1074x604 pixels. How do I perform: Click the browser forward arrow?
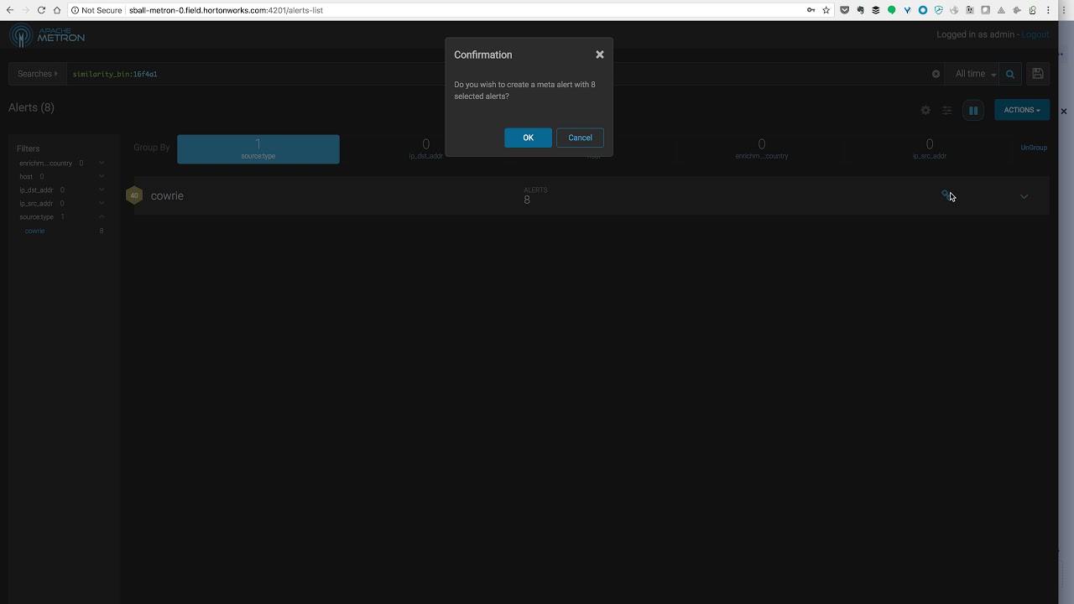(25, 10)
